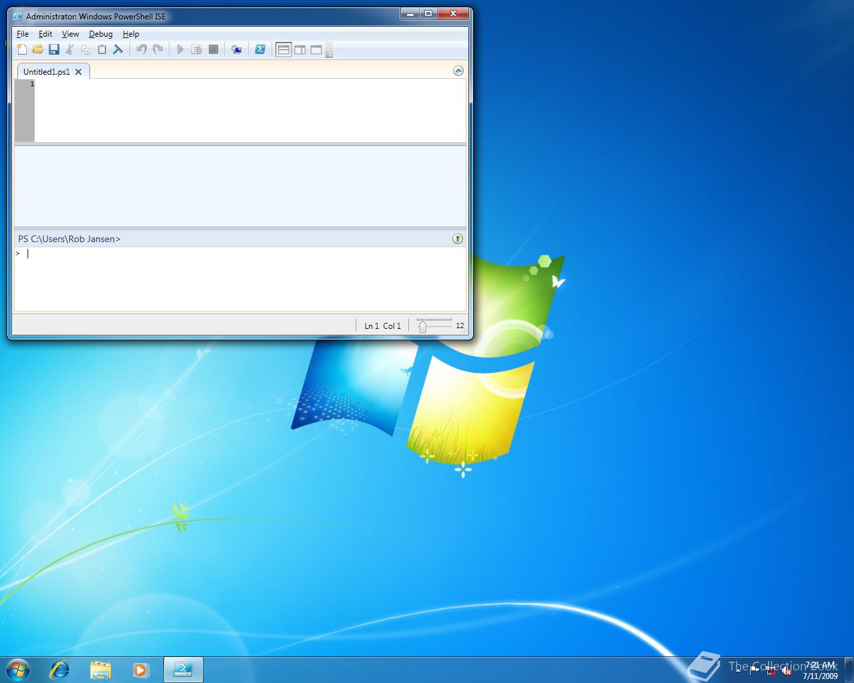Focus the command prompt input area

tap(240, 279)
